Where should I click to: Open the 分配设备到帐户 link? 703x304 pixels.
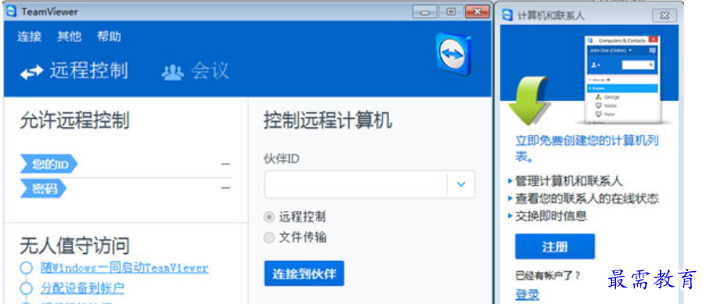pyautogui.click(x=82, y=288)
